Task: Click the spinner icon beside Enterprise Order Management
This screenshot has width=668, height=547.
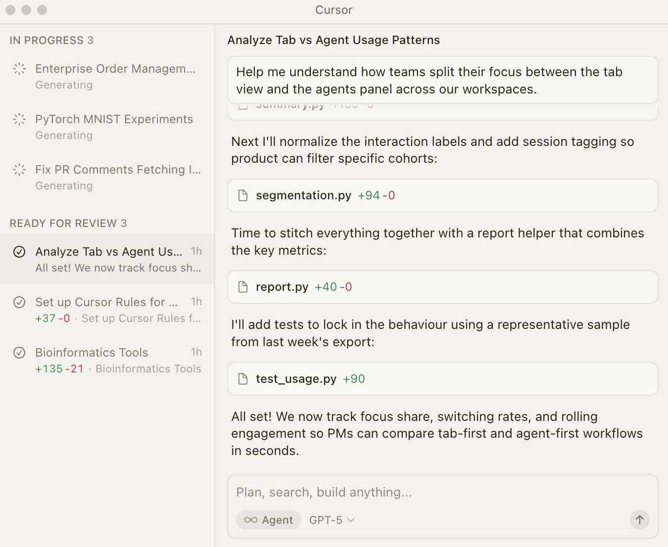Action: coord(19,69)
